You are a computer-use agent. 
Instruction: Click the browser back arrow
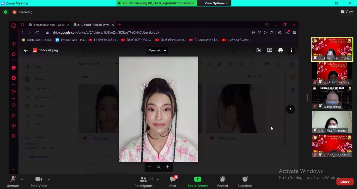[23, 33]
